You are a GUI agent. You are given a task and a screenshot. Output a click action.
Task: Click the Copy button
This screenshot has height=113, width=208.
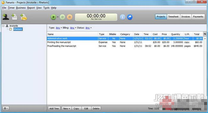[76, 109]
